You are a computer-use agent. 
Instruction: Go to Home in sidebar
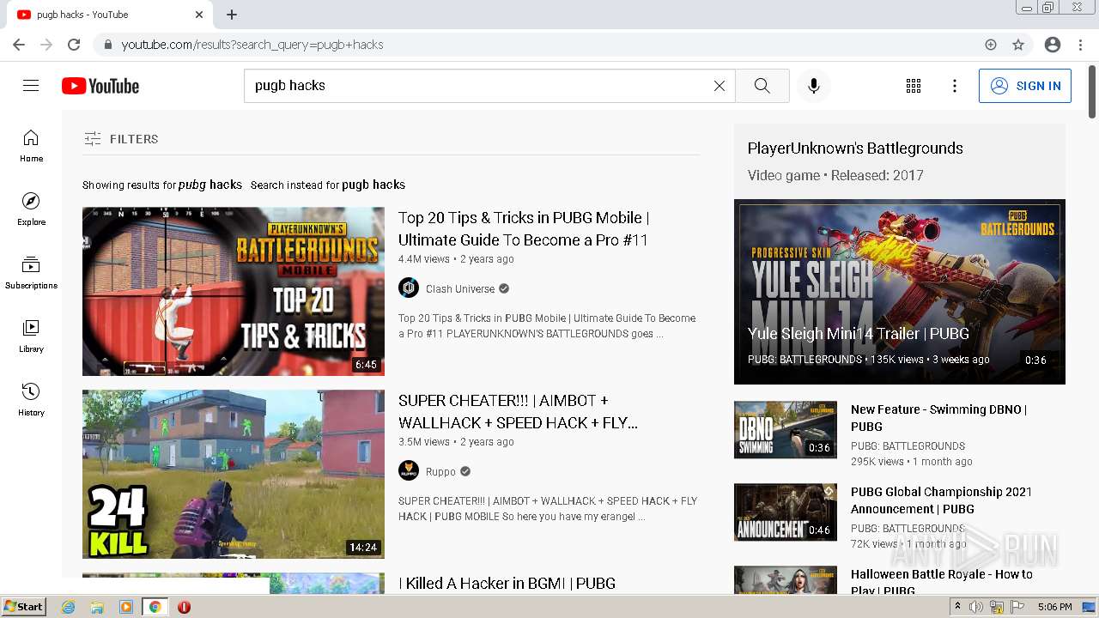31,146
